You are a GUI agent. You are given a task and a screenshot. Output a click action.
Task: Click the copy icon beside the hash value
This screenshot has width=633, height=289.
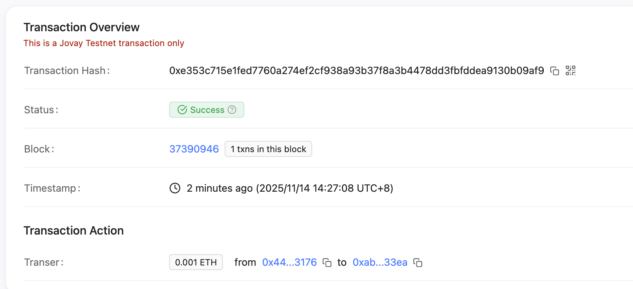pos(554,71)
